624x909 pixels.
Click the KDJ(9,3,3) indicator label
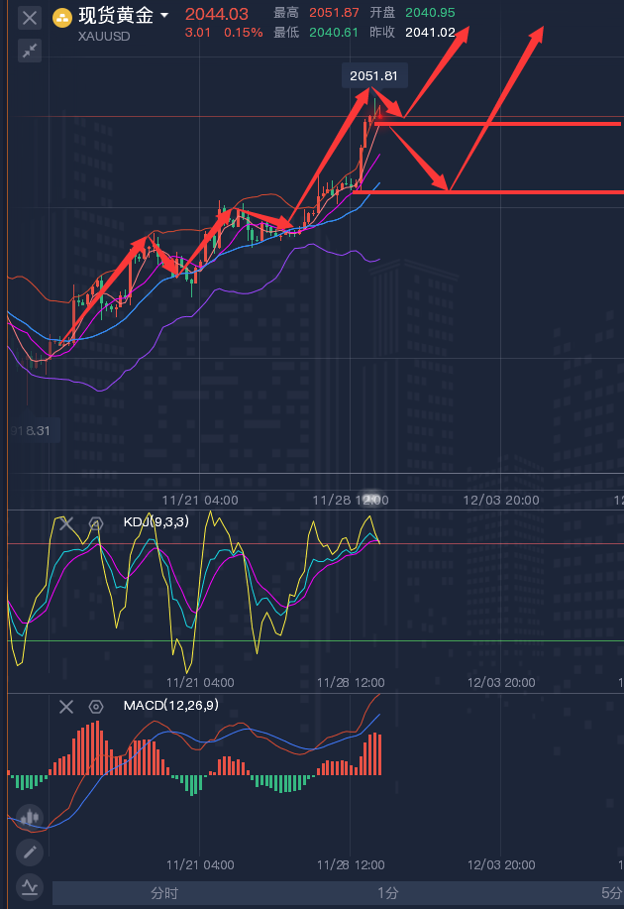pyautogui.click(x=156, y=521)
